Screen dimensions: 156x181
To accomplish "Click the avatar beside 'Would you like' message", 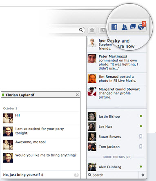I will [x=8, y=158].
